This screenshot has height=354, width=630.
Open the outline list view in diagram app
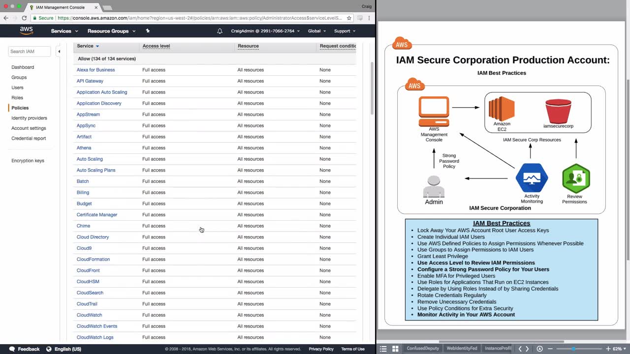[x=383, y=349]
